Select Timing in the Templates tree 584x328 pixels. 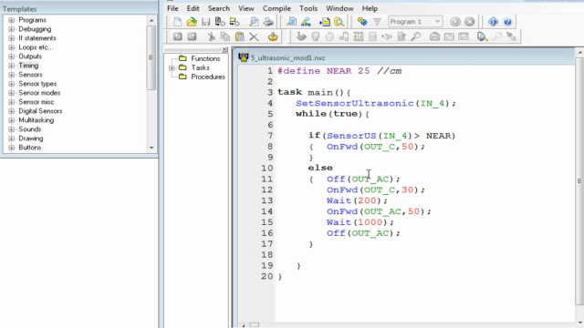(x=28, y=66)
